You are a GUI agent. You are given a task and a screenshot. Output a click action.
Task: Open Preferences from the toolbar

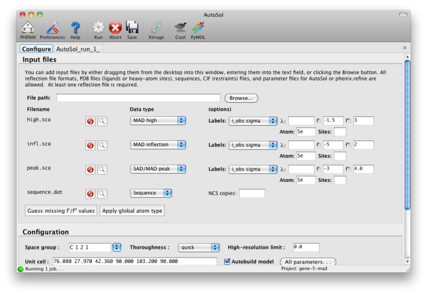pos(52,28)
